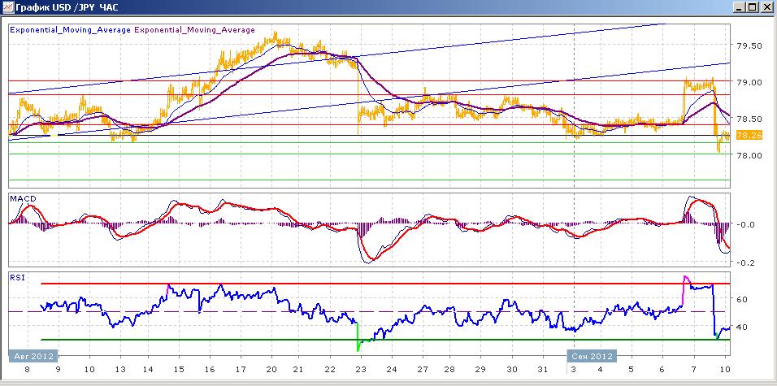Click the current price tag 78.26
The image size is (777, 386).
(747, 135)
